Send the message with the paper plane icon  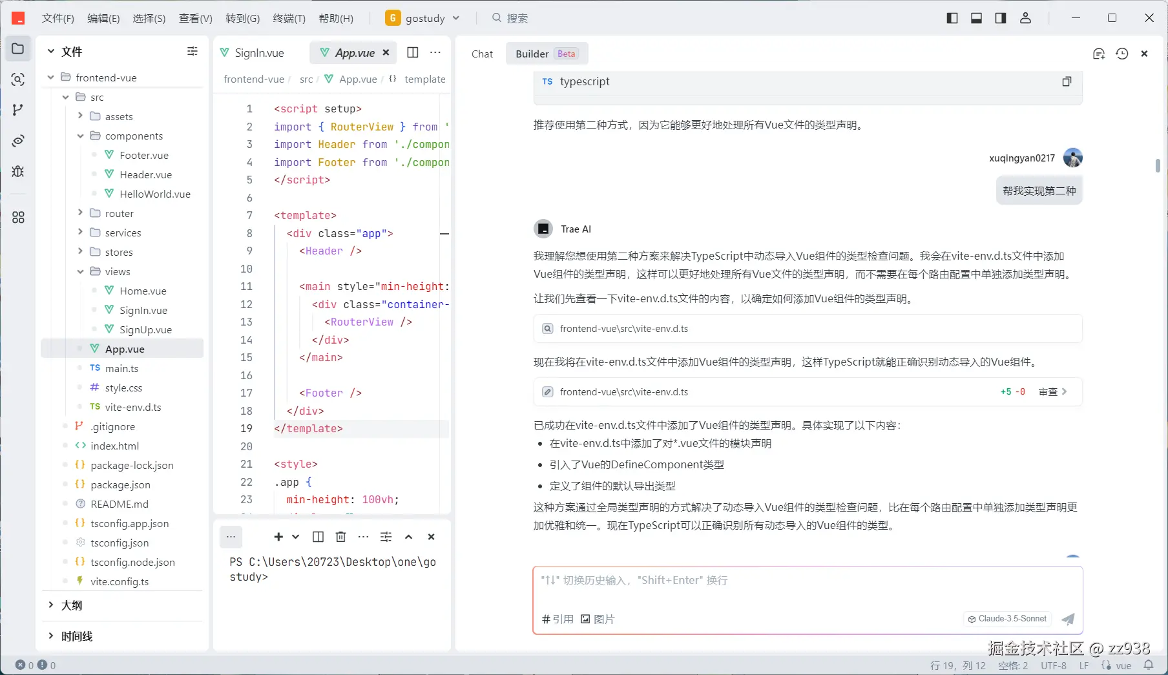click(1069, 619)
